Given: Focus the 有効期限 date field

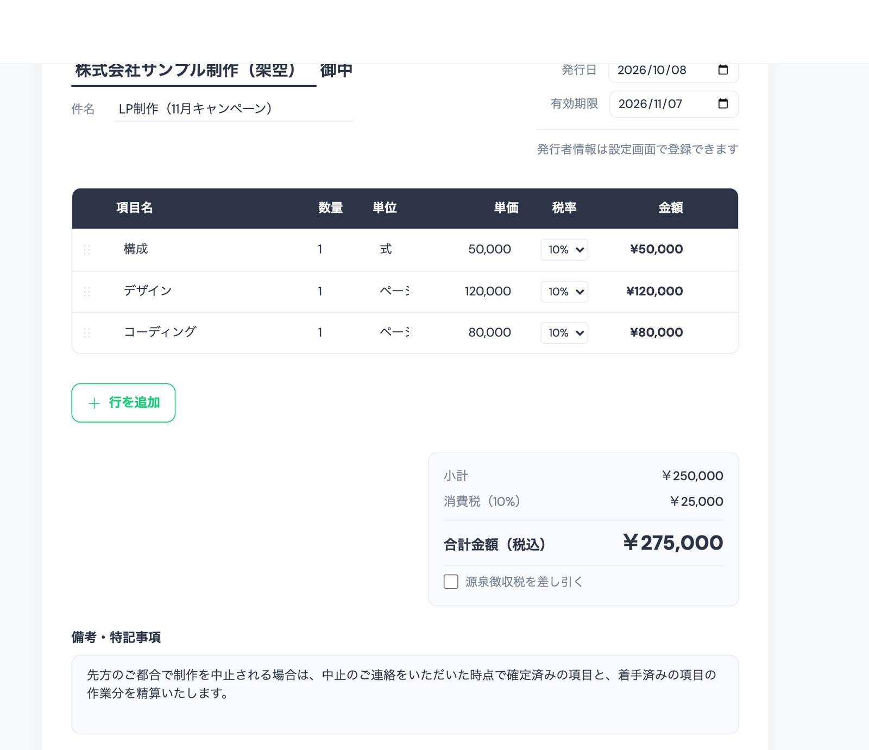Looking at the screenshot, I should pyautogui.click(x=673, y=104).
